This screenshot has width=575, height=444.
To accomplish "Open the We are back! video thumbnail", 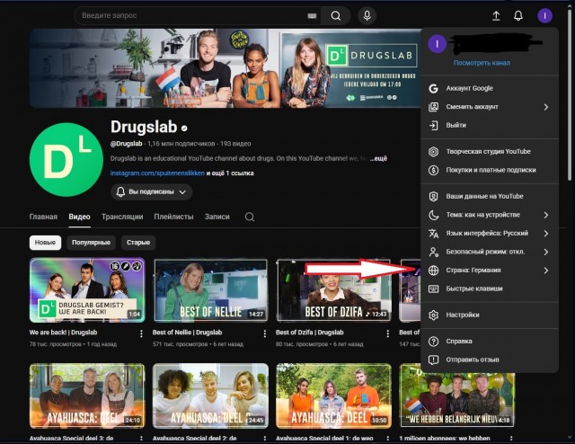I will (87, 290).
